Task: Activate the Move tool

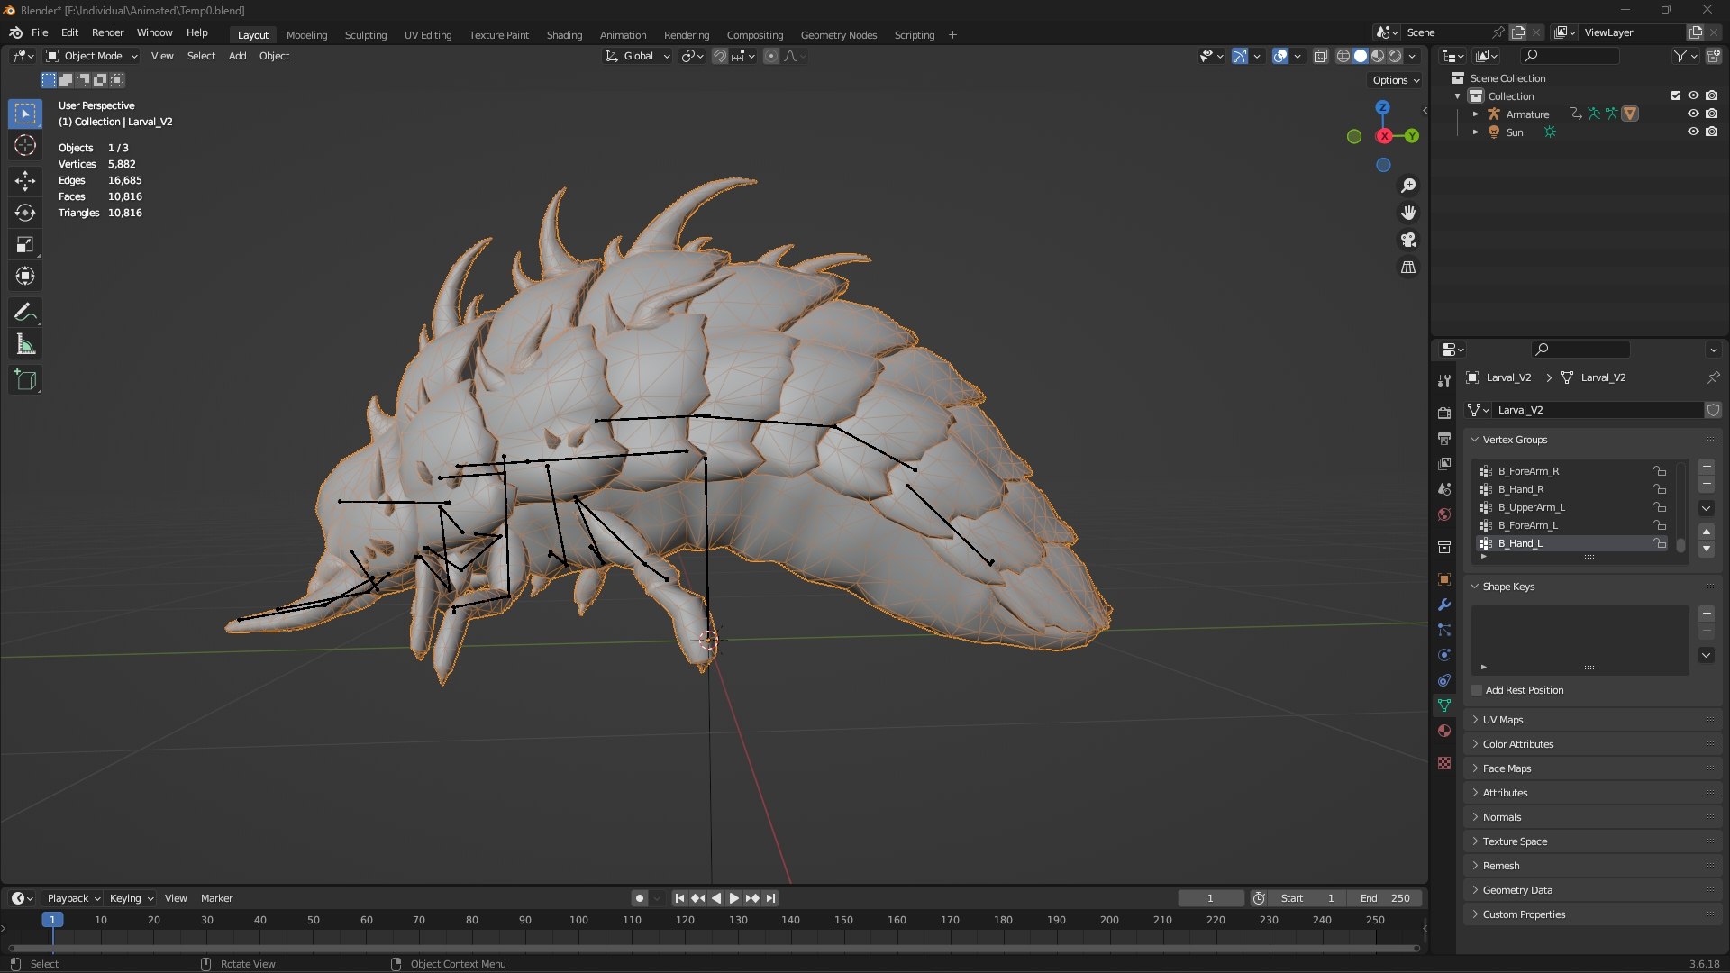Action: (x=25, y=181)
